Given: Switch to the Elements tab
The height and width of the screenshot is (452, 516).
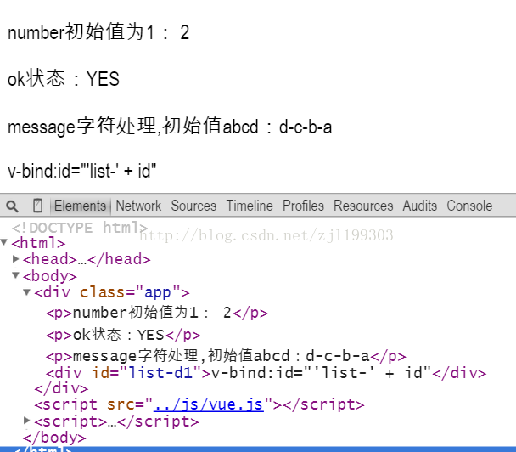Looking at the screenshot, I should (x=80, y=206).
